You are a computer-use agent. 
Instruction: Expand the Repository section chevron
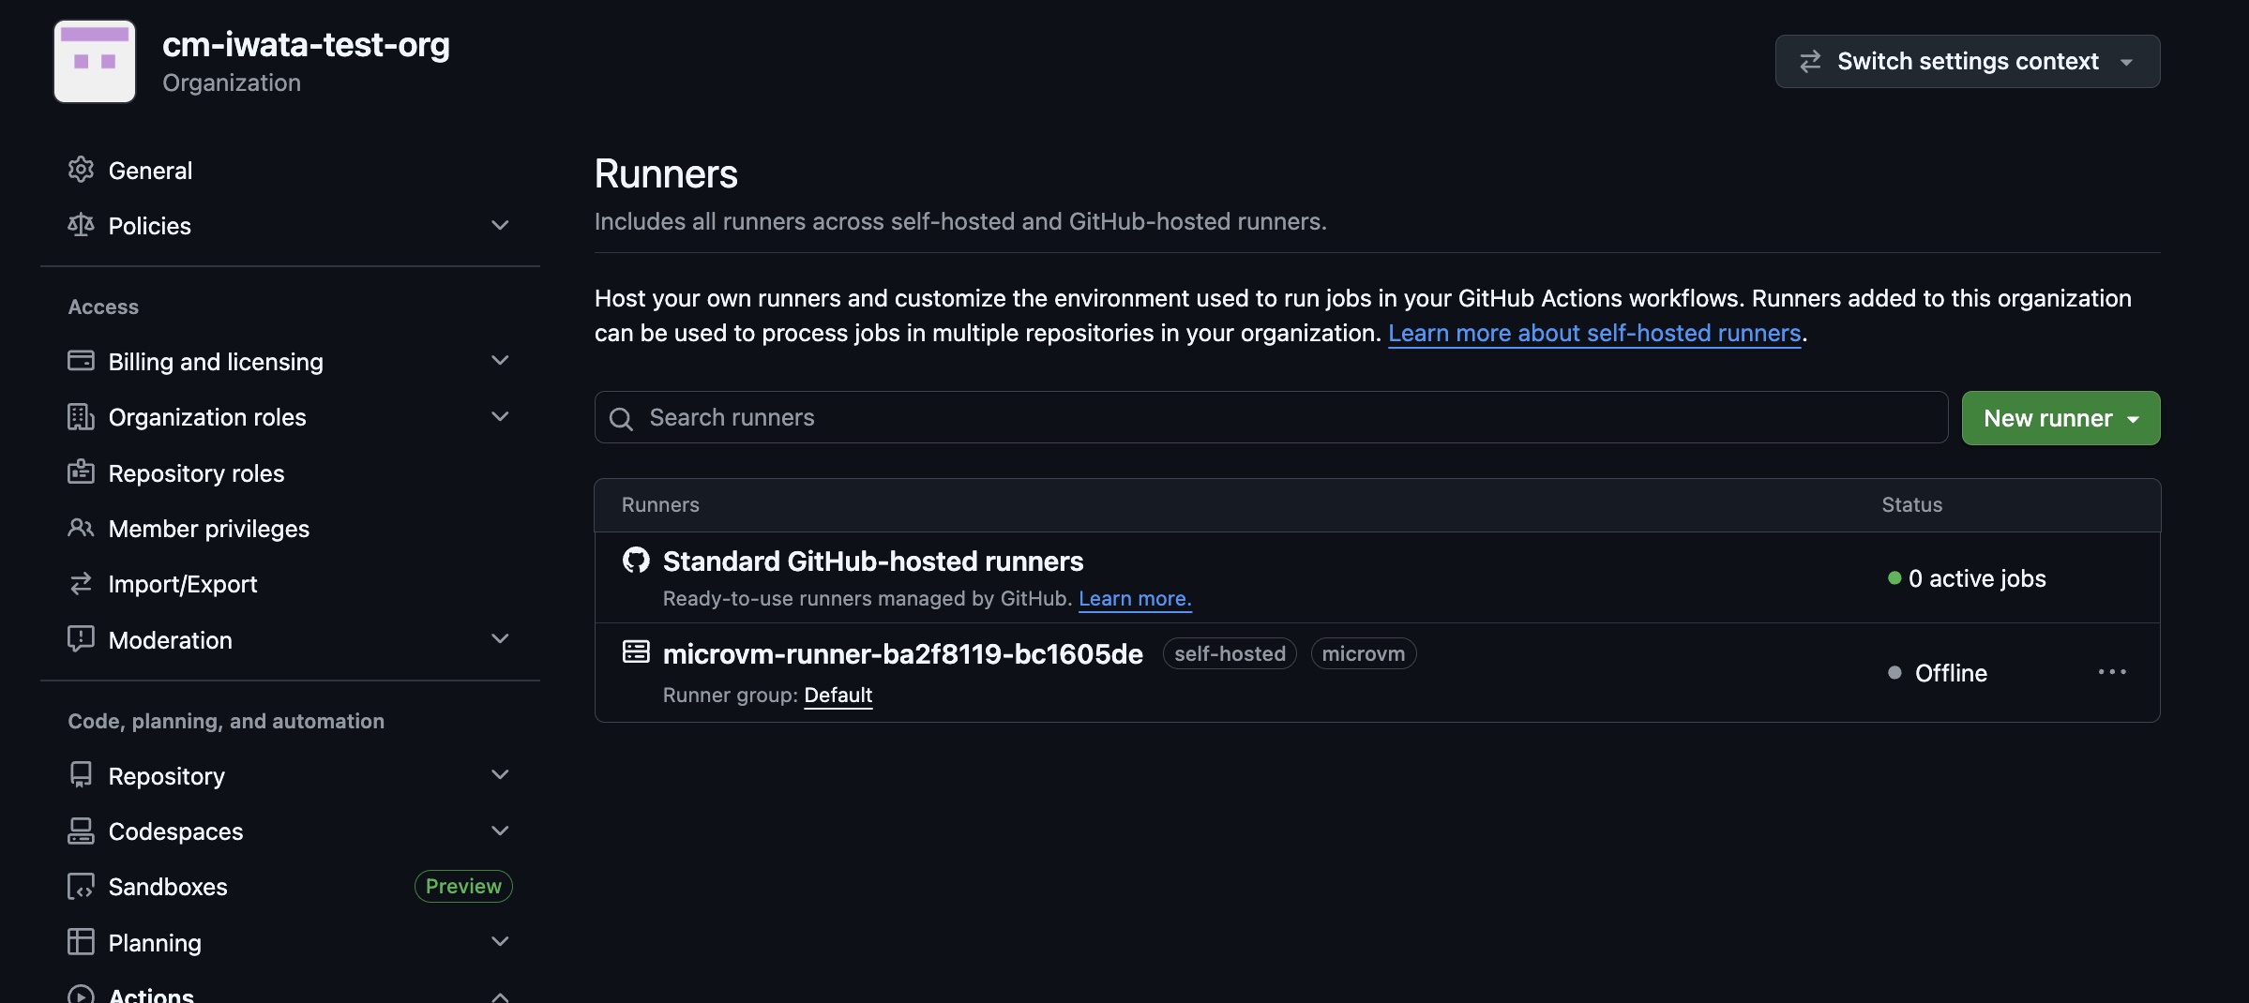[x=500, y=775]
